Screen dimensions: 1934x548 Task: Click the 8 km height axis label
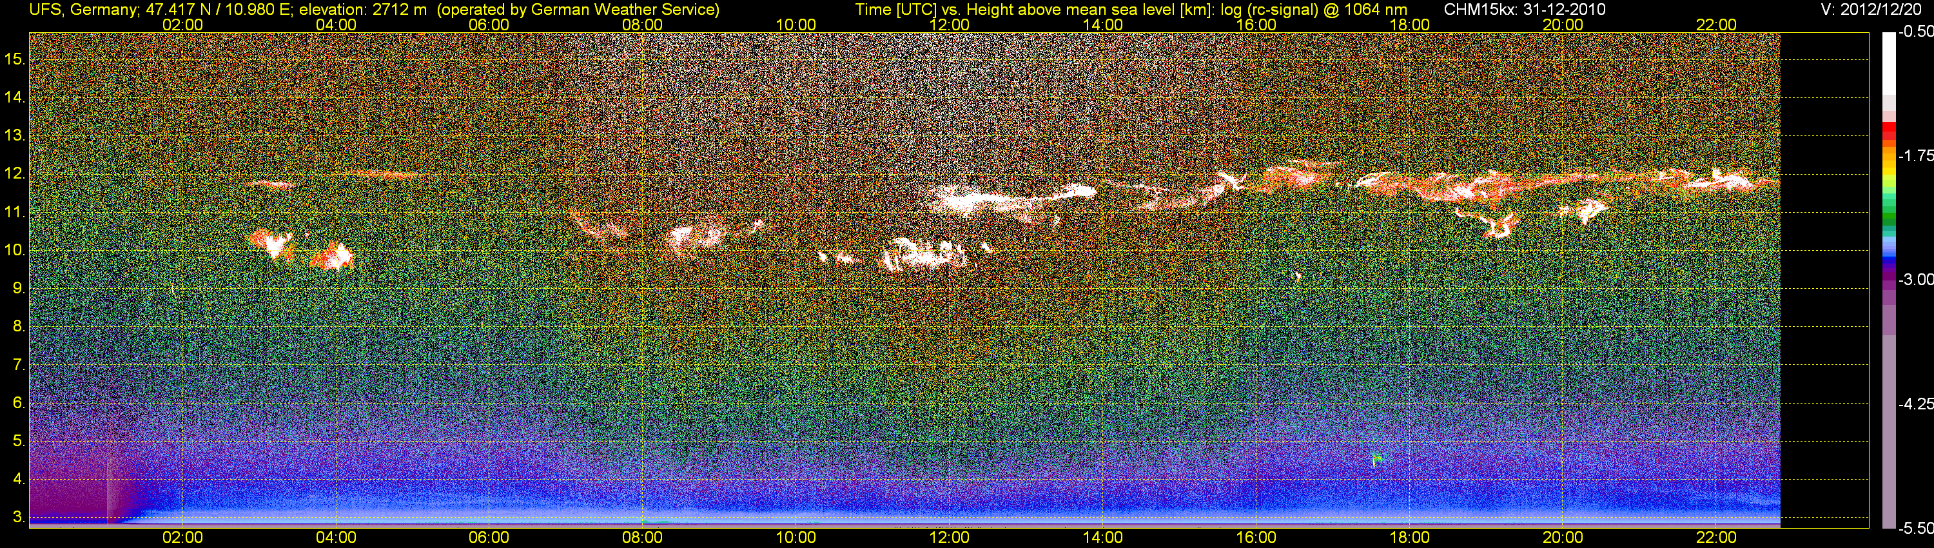pos(19,327)
